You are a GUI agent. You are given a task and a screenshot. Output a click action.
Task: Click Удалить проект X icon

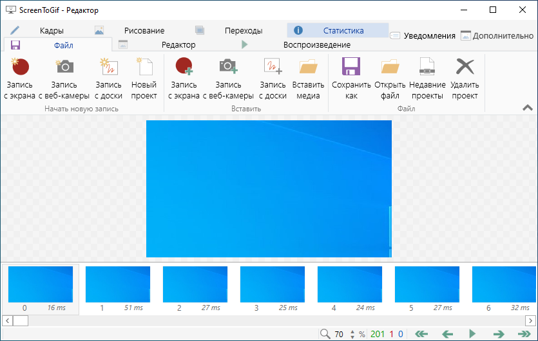click(465, 66)
